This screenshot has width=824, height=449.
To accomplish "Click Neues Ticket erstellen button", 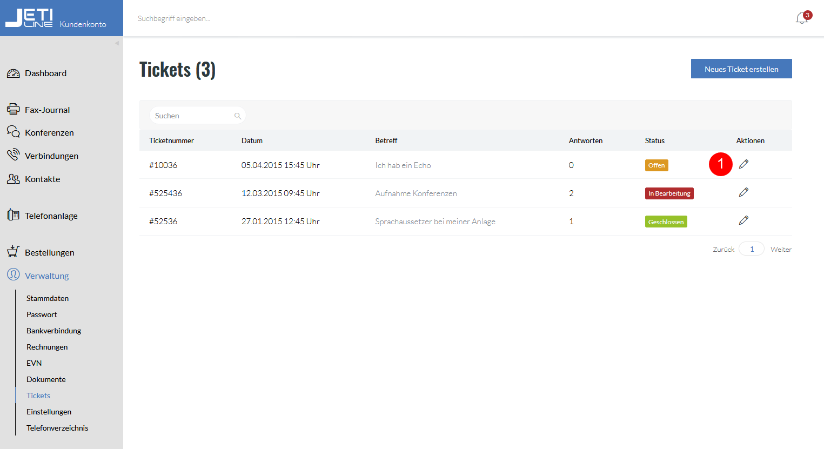I will 741,69.
